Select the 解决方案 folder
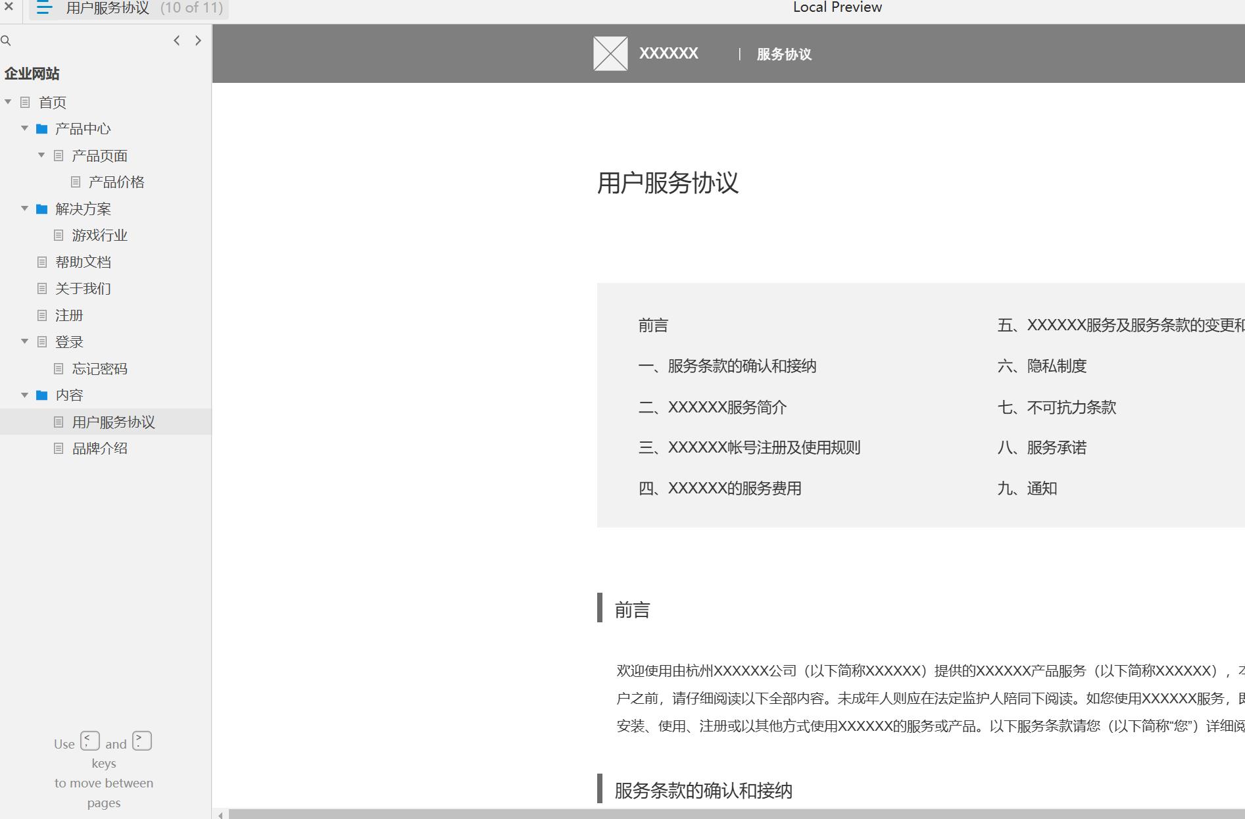1245x819 pixels. click(x=83, y=209)
